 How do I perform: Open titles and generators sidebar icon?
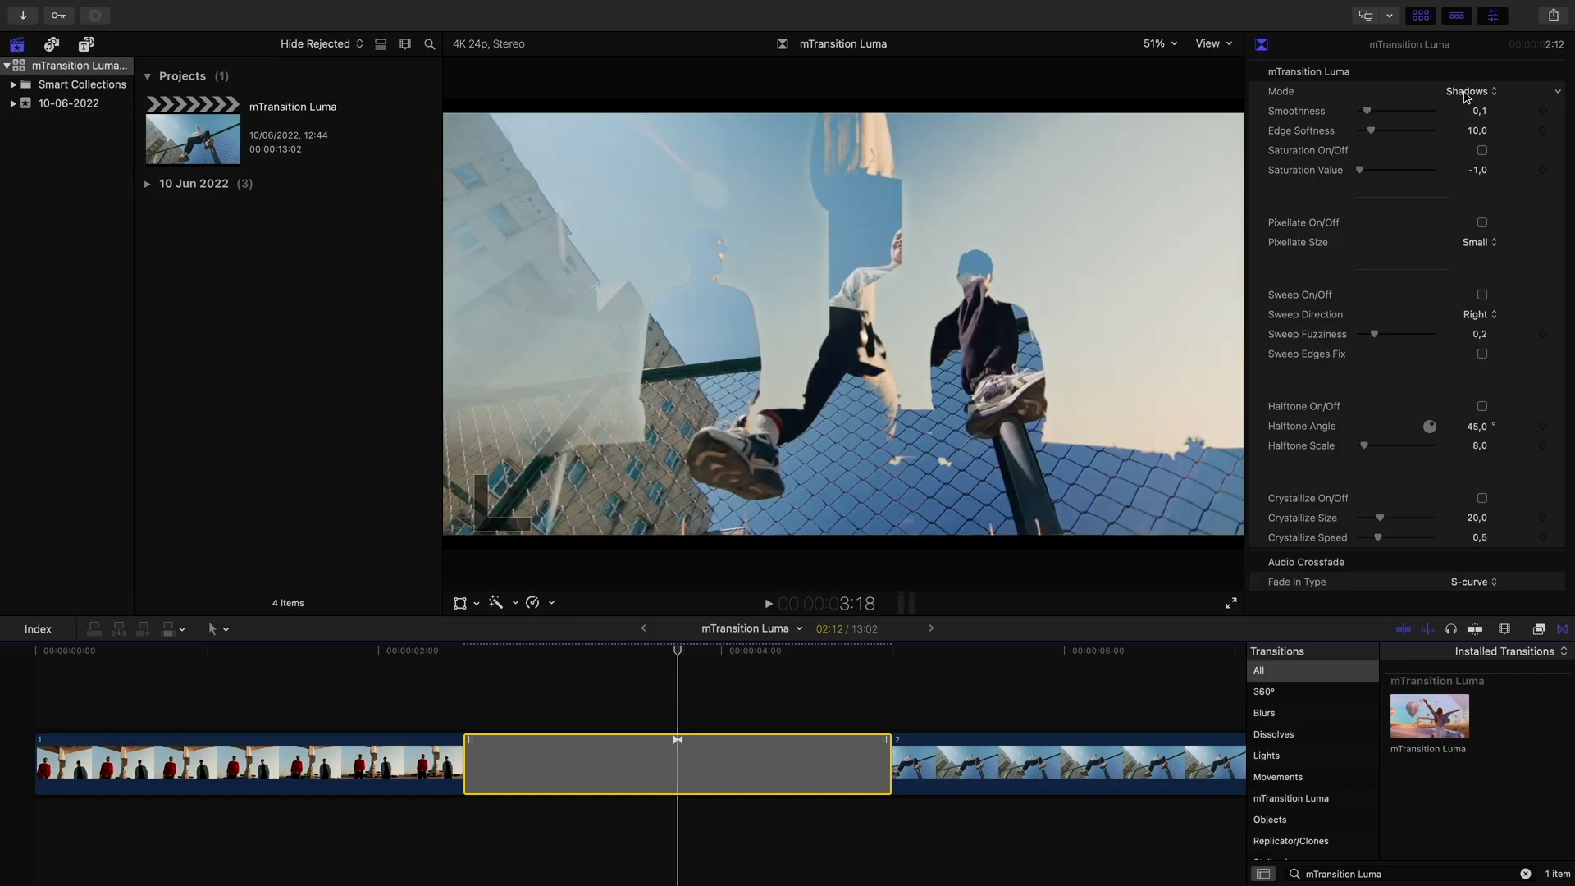(x=86, y=44)
